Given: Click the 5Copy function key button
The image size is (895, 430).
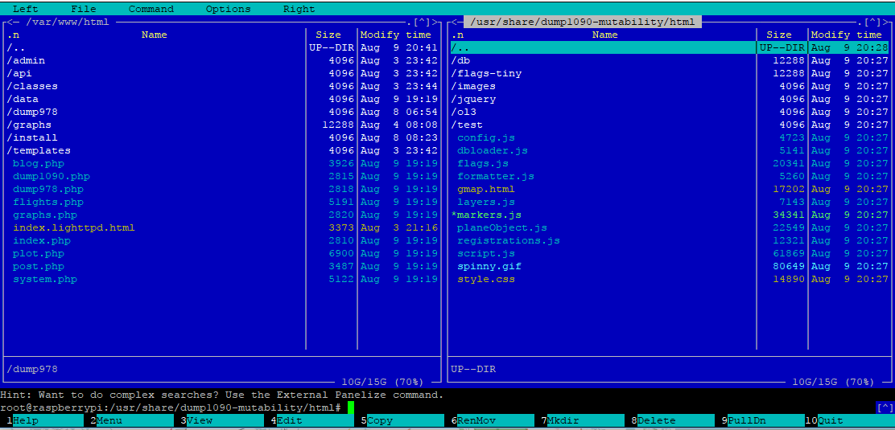Looking at the screenshot, I should (x=402, y=420).
